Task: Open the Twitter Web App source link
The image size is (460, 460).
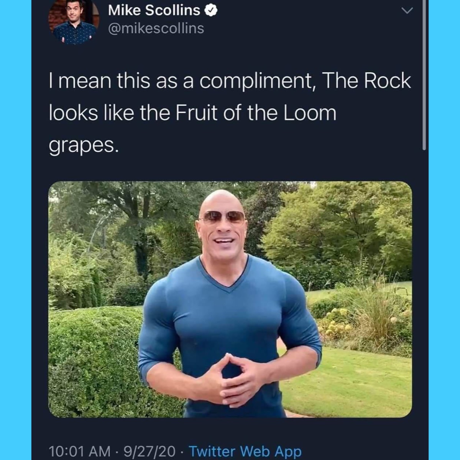Action: tap(245, 451)
